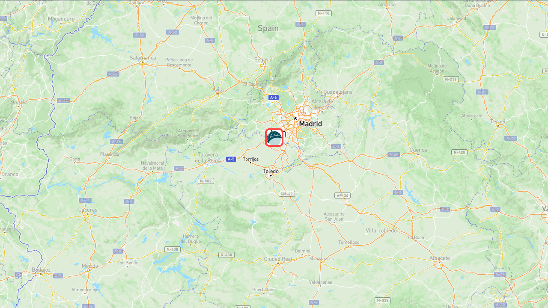Open the leaf logo map marker
Viewport: 548px width, 308px height.
point(274,138)
